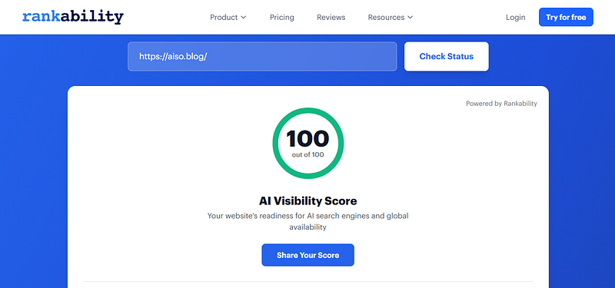Click the Login link
This screenshot has width=615, height=288.
pyautogui.click(x=515, y=17)
